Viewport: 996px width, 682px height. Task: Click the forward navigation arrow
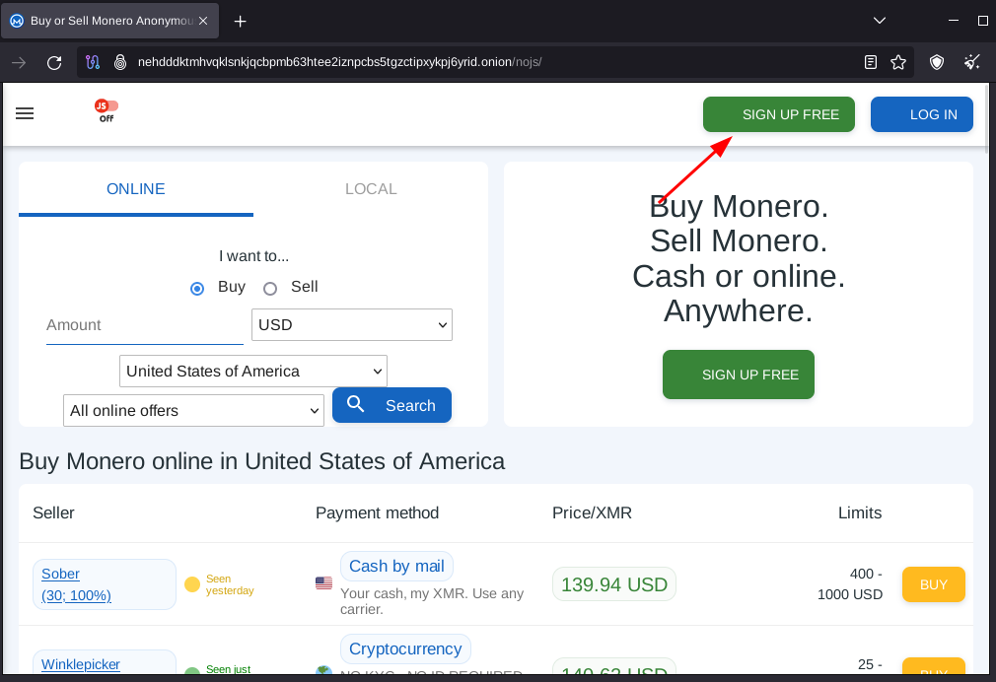[x=19, y=62]
